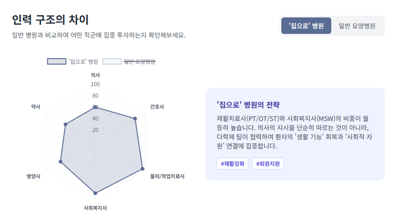The image size is (400, 219).
Task: Select the 영양사 data point on chart
Action: 60,162
